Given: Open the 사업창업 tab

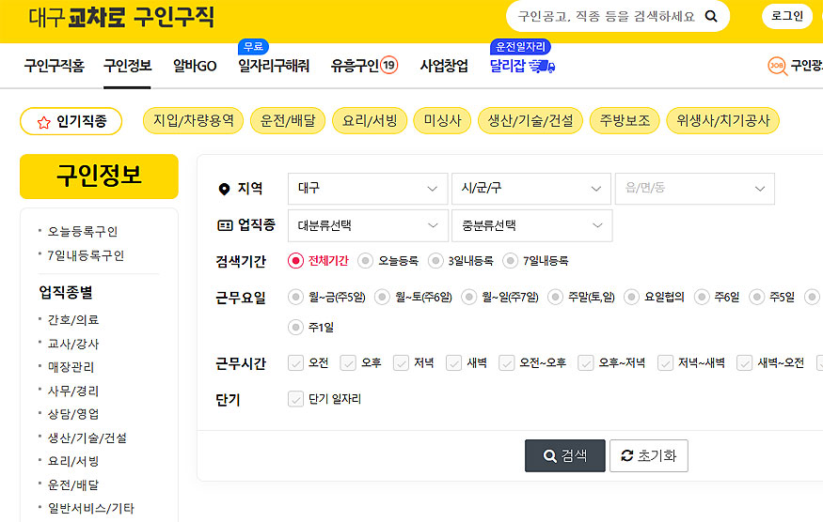Looking at the screenshot, I should coord(444,66).
